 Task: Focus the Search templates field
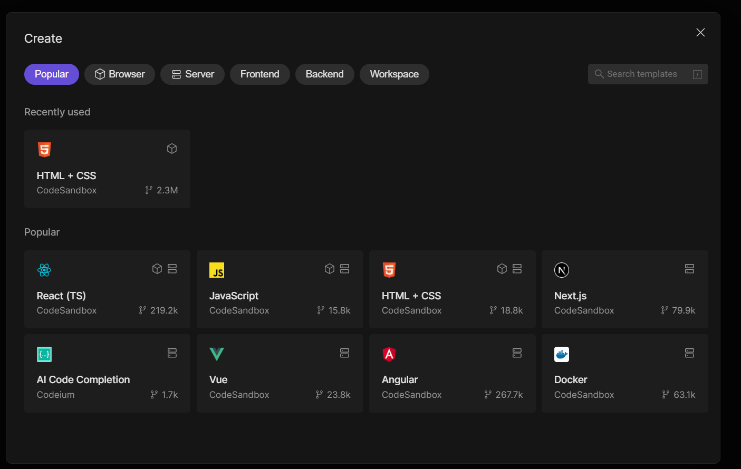(648, 74)
